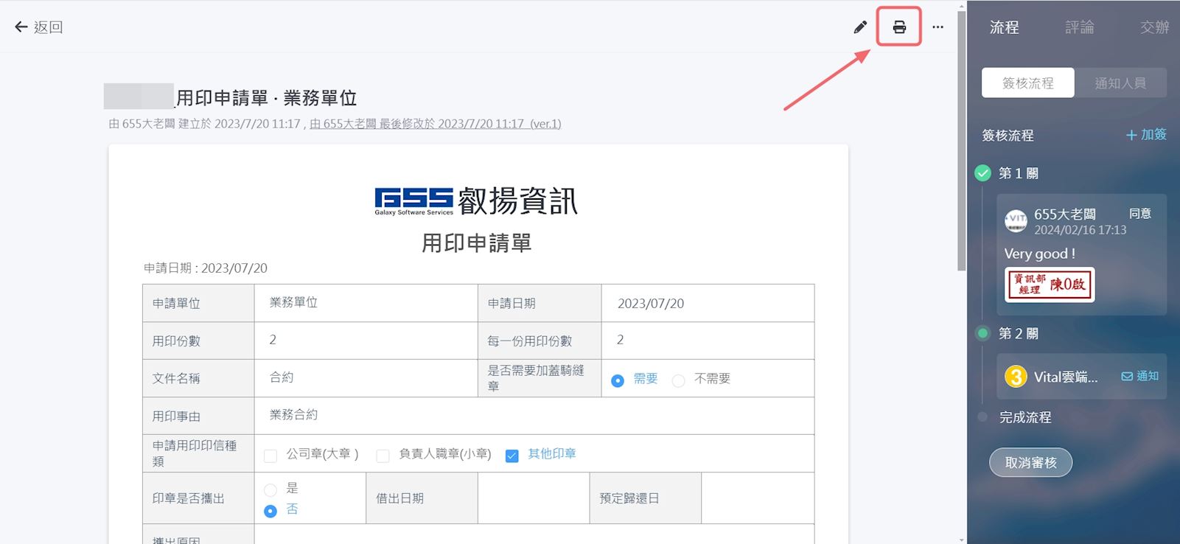Click the pencil edit icon

pyautogui.click(x=860, y=27)
